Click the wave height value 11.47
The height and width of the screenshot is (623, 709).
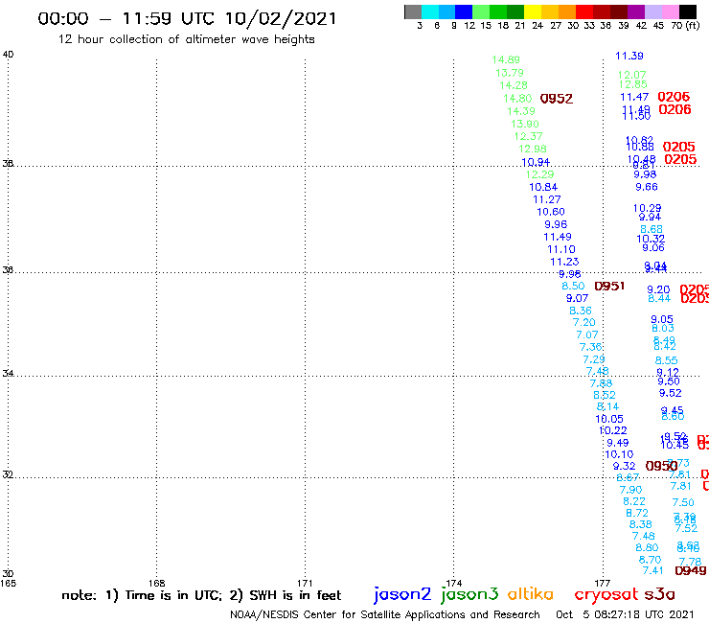point(634,97)
